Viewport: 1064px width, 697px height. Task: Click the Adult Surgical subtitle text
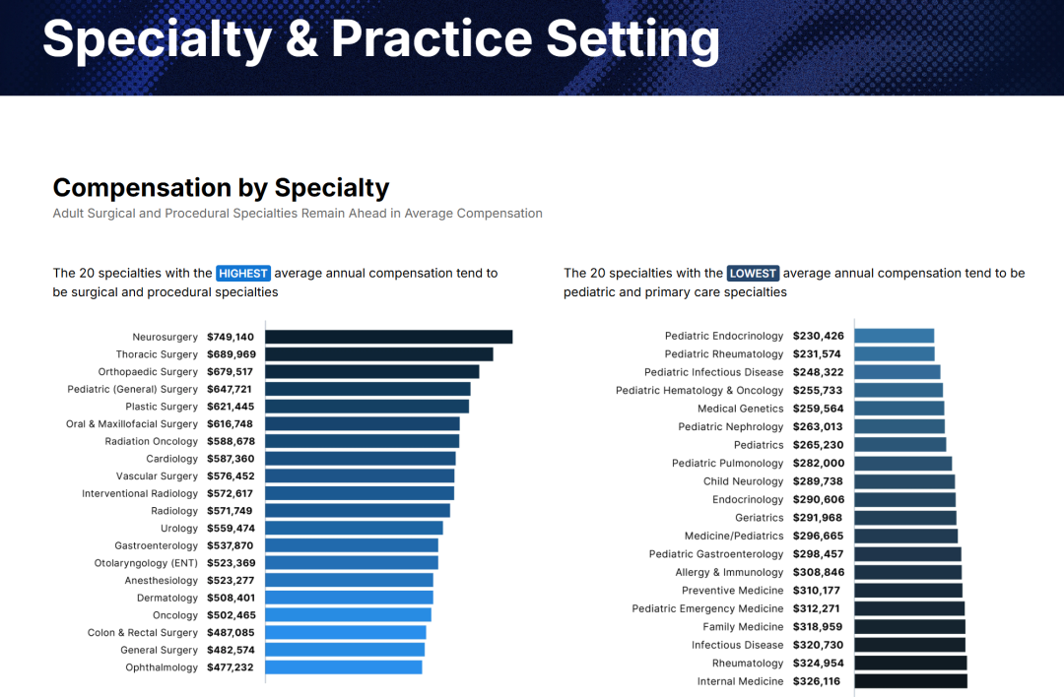pyautogui.click(x=298, y=214)
